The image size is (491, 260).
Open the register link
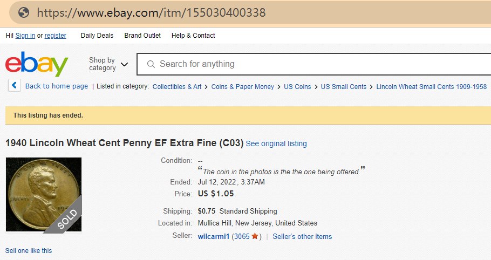tap(55, 36)
